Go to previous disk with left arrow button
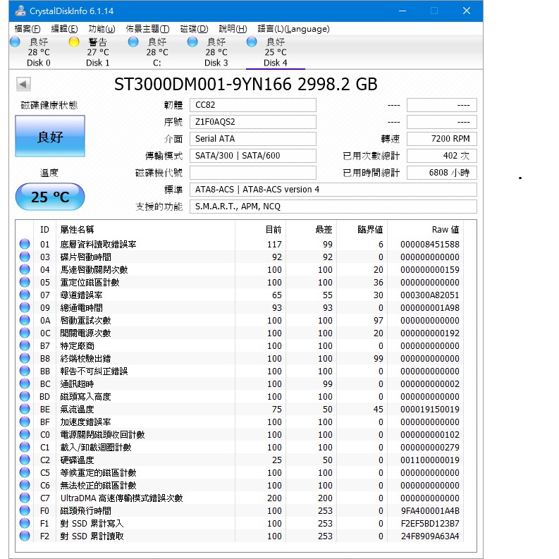This screenshot has height=559, width=559. [23, 85]
